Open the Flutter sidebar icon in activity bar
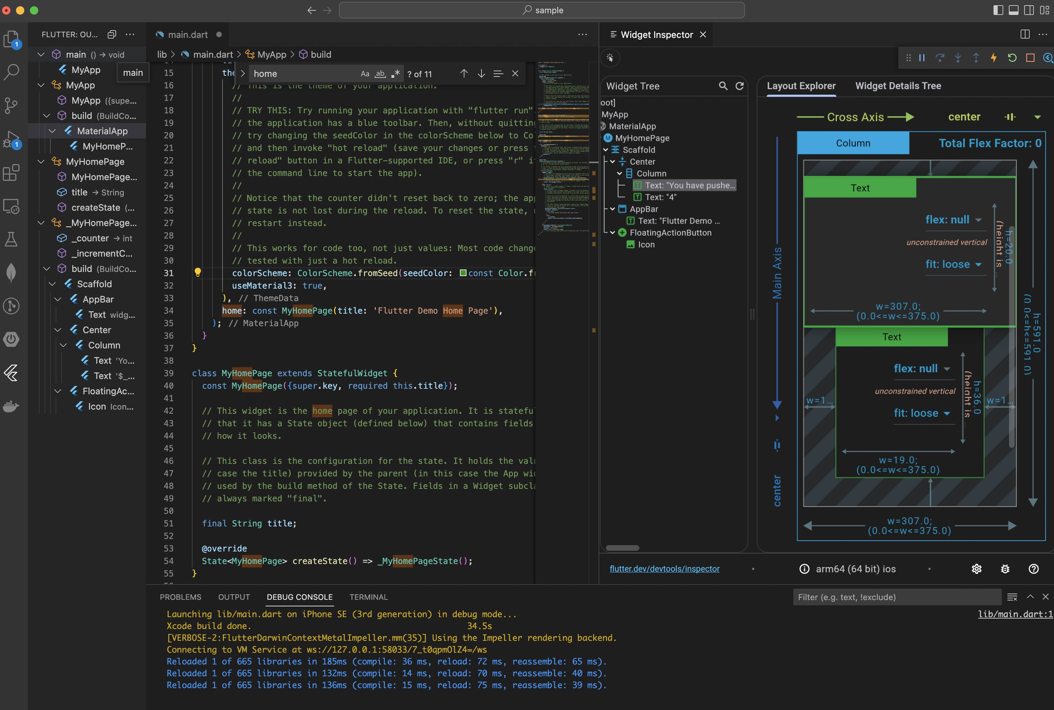Image resolution: width=1054 pixels, height=710 pixels. [x=11, y=373]
